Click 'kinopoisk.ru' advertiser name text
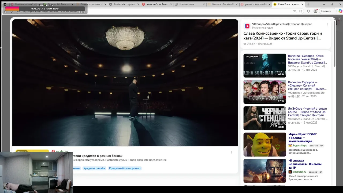 (299, 172)
